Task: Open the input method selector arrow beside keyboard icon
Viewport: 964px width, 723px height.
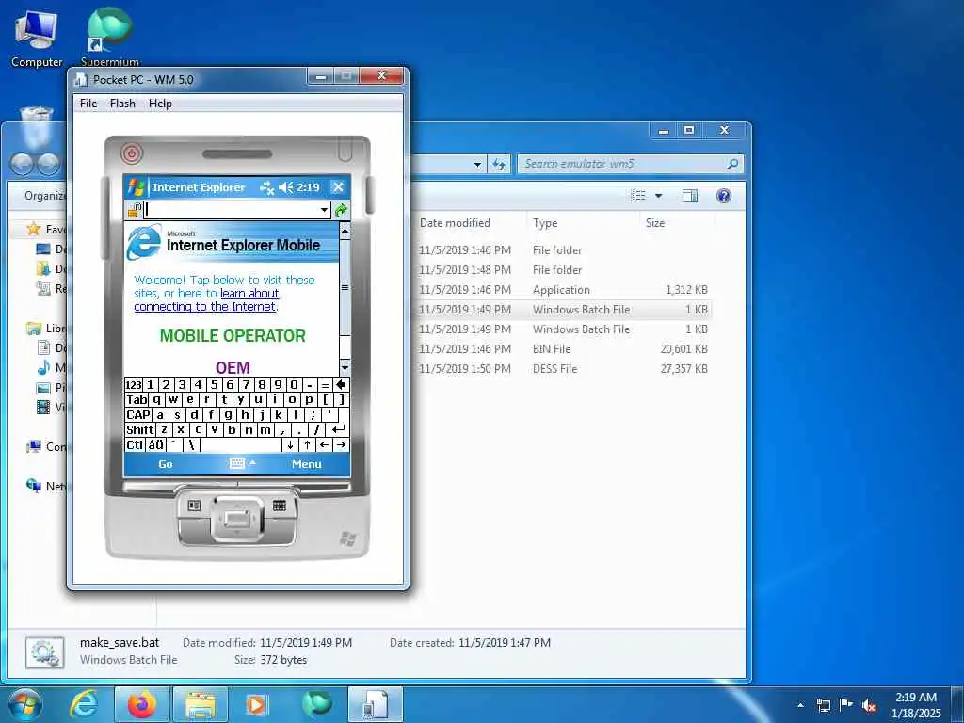Action: (252, 463)
